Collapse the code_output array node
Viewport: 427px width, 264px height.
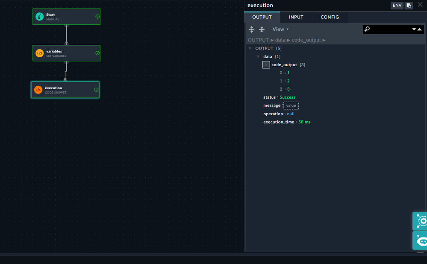pos(266,65)
